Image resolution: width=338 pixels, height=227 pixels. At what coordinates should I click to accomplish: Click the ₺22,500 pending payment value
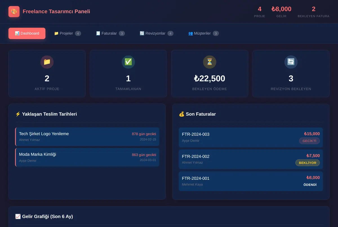pos(210,78)
